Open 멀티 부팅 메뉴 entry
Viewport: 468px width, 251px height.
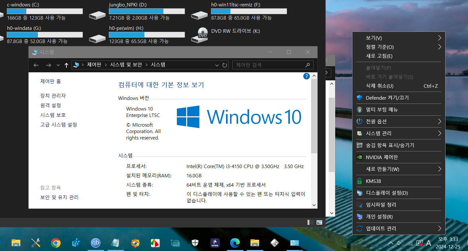(398, 110)
